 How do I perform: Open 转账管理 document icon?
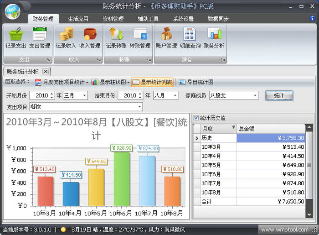(x=140, y=34)
